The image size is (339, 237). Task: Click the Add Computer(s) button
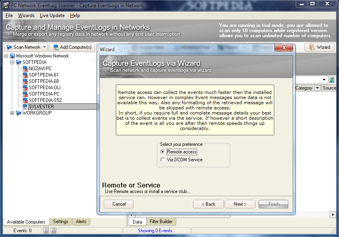pos(72,47)
